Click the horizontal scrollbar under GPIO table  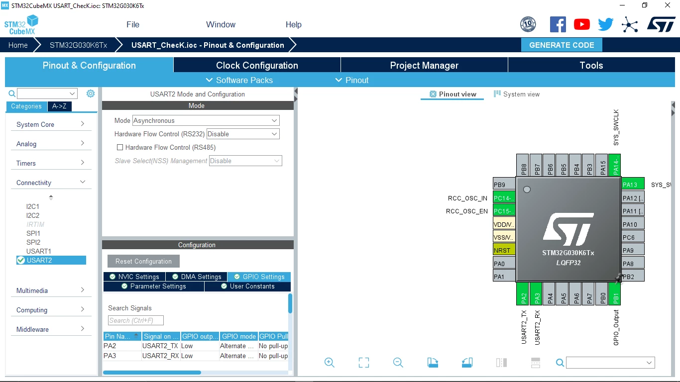tap(152, 373)
